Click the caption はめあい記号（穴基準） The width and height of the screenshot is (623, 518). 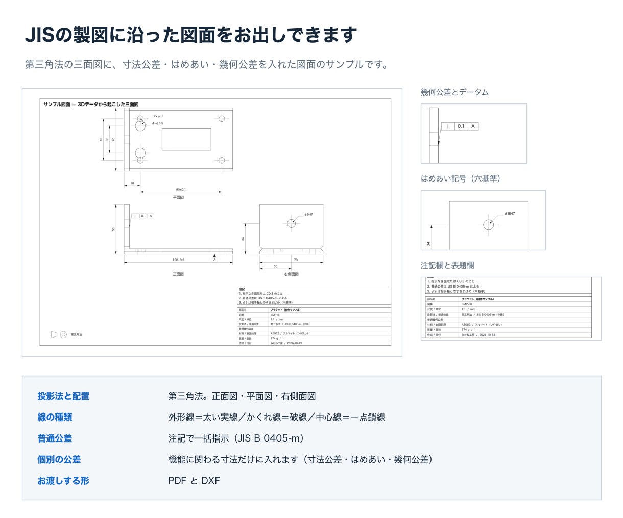461,179
